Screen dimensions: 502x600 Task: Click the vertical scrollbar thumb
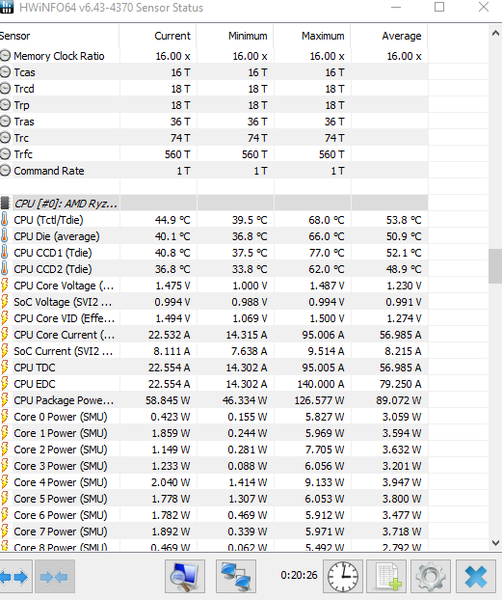tap(495, 266)
